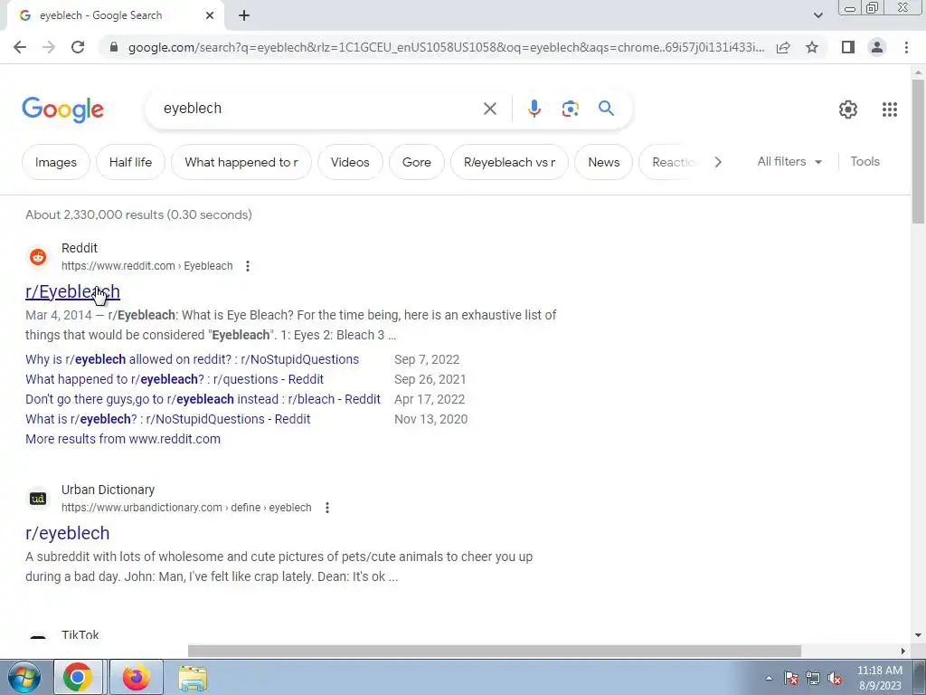View more results from www.reddit.com
The width and height of the screenshot is (926, 695).
point(123,439)
